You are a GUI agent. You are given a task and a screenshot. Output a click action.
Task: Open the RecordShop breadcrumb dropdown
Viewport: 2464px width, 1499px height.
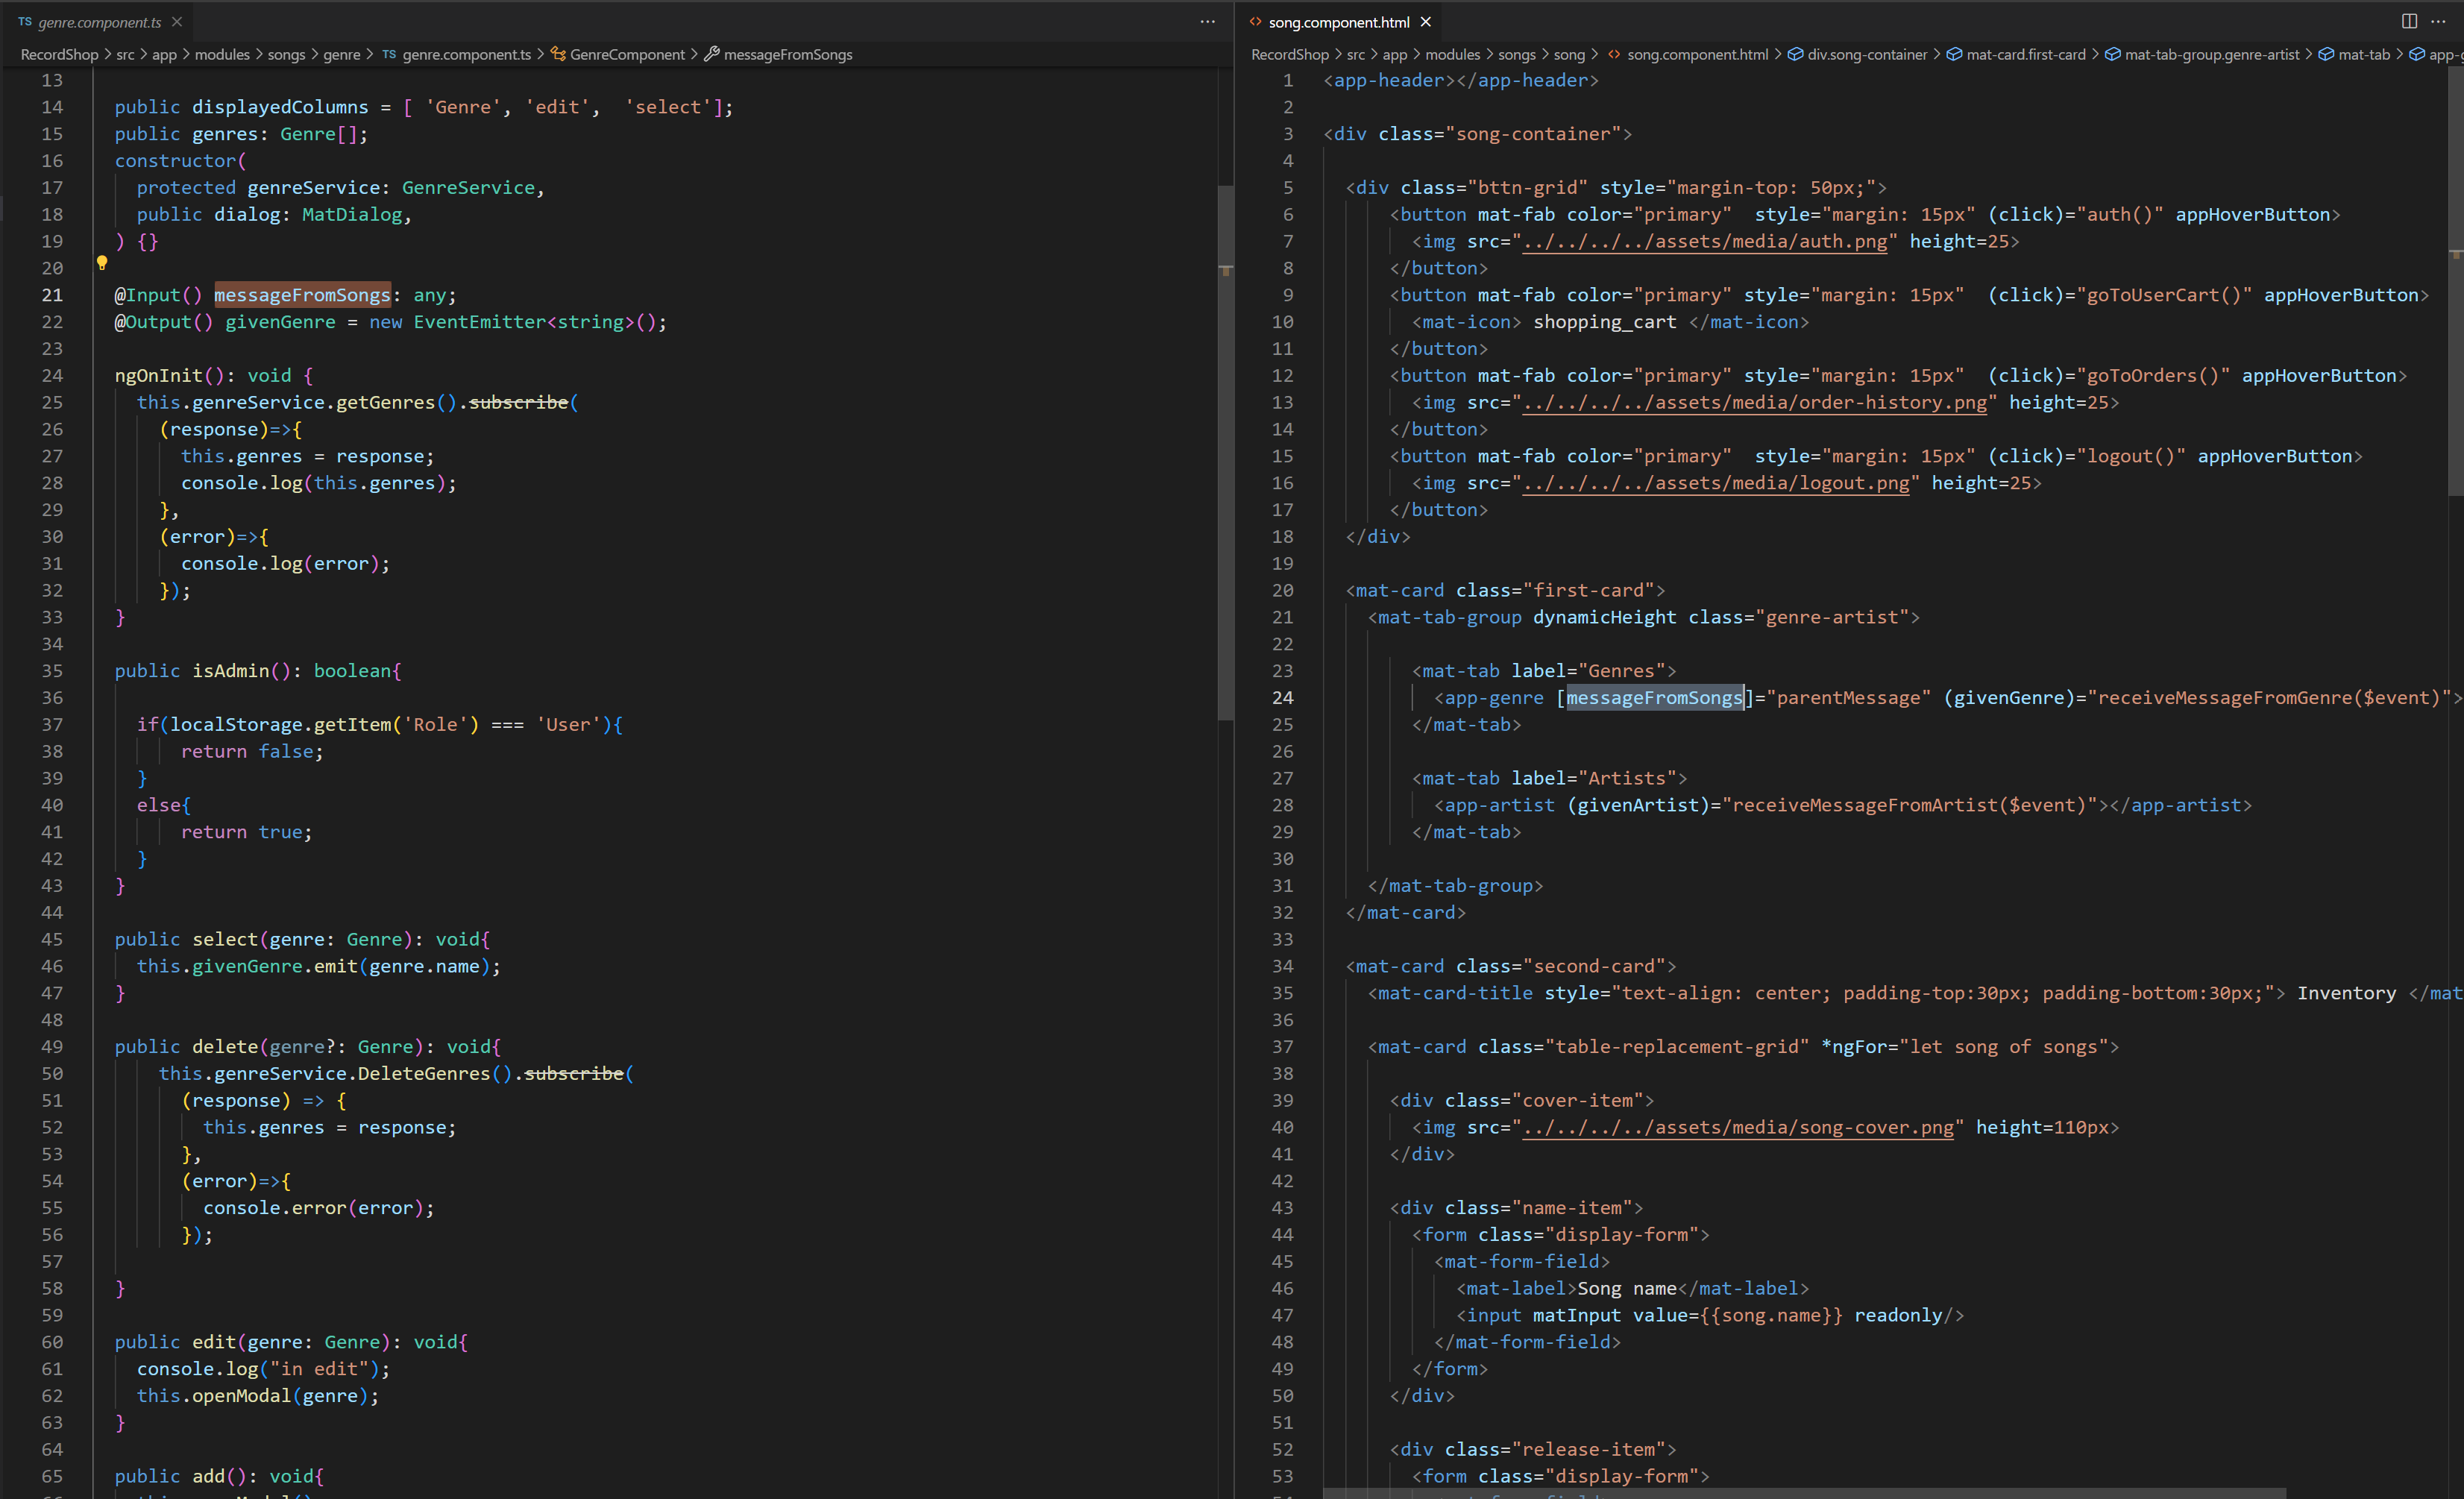[x=58, y=54]
